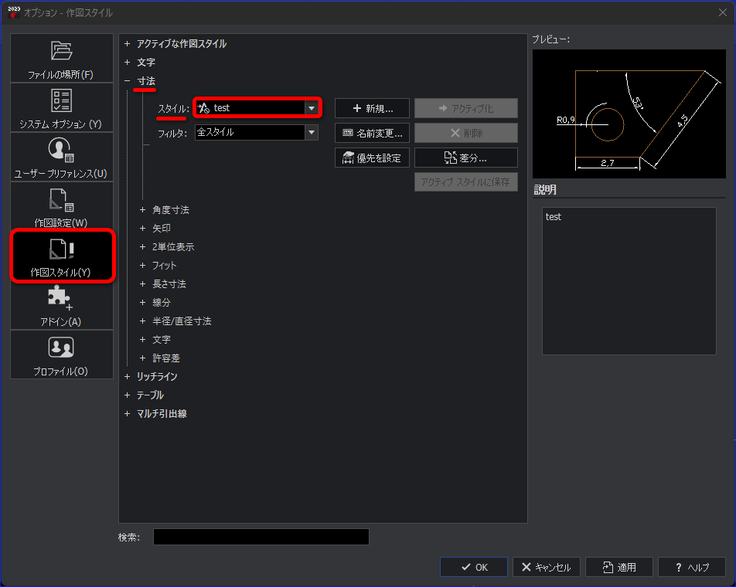Viewport: 736px width, 587px height.
Task: Open アドイン(A) category
Action: (62, 306)
